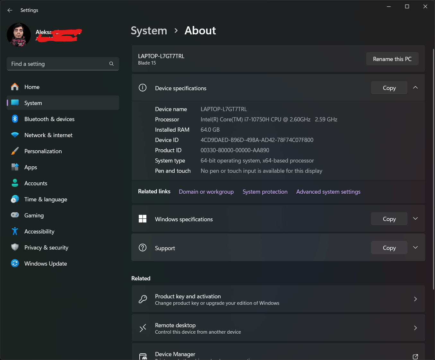The width and height of the screenshot is (435, 360).
Task: Click the Personalization paintbrush icon
Action: tap(15, 151)
